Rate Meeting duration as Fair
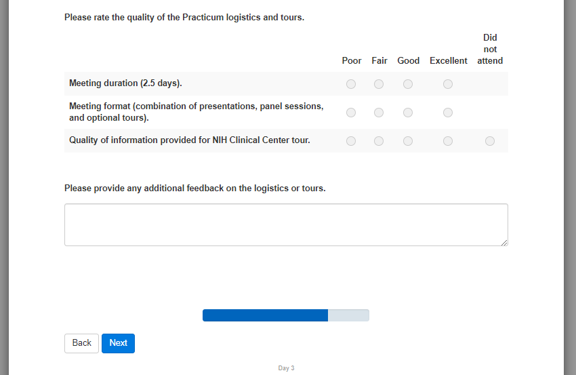Screen dimensions: 576x375 point(379,84)
